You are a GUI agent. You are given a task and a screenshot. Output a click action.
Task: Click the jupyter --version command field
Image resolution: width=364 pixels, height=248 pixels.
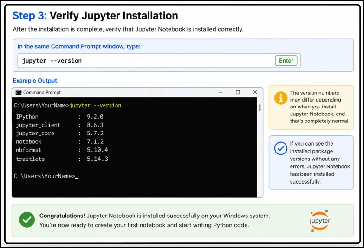[159, 61]
